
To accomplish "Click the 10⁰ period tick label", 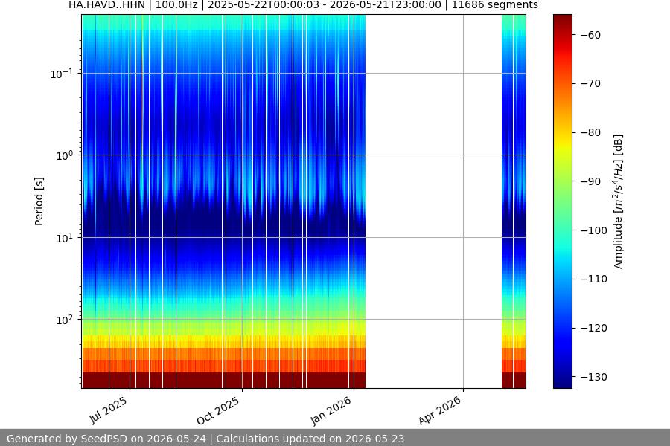I will pyautogui.click(x=65, y=155).
